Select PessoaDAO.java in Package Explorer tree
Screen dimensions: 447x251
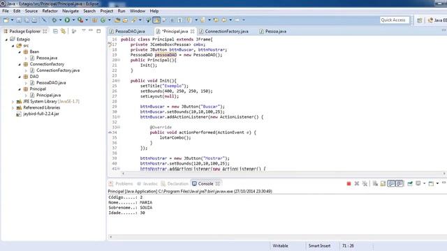(x=51, y=83)
